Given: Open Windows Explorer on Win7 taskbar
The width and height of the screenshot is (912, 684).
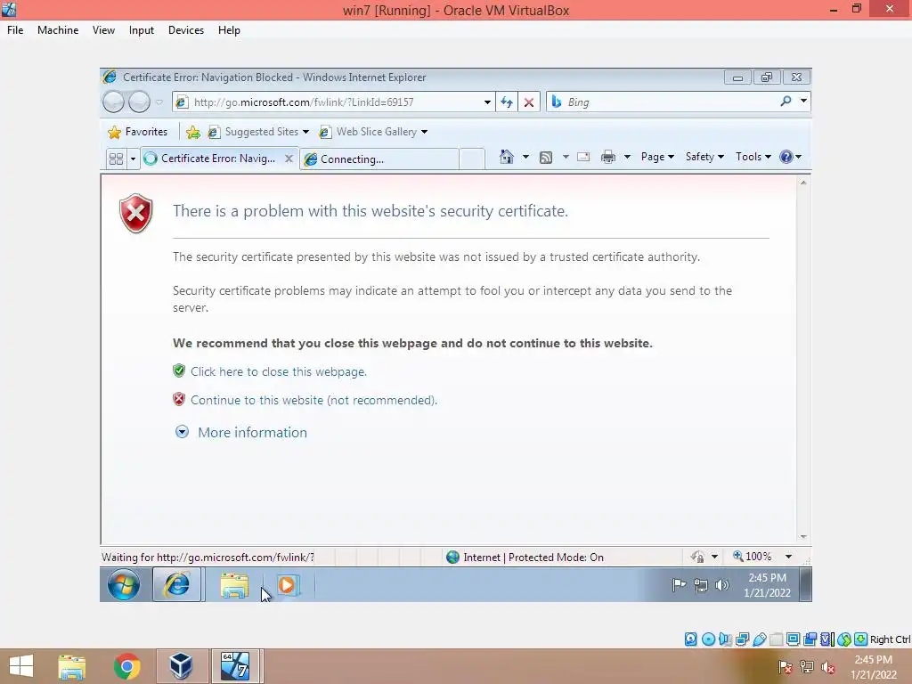Looking at the screenshot, I should (x=234, y=585).
